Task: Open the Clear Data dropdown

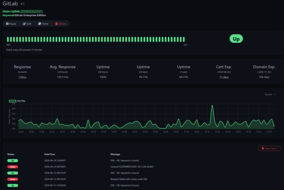Action: (x=269, y=148)
